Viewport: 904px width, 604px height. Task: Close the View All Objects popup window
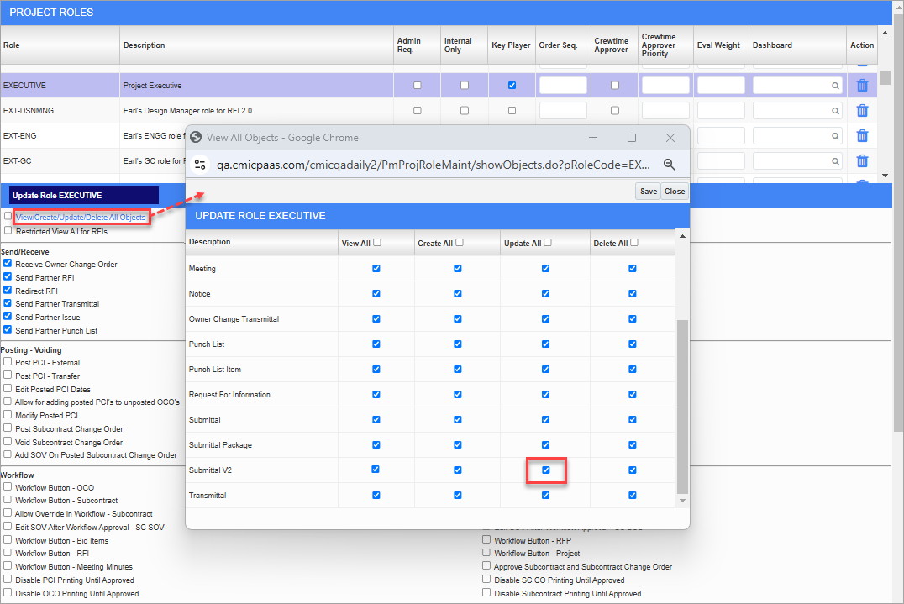(x=670, y=138)
